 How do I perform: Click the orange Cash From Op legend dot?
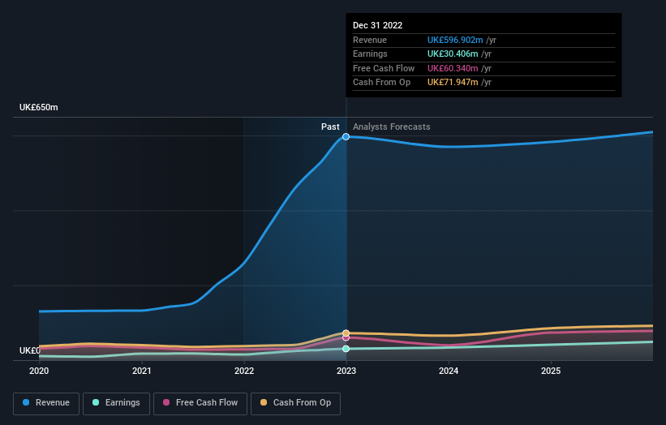coord(264,402)
